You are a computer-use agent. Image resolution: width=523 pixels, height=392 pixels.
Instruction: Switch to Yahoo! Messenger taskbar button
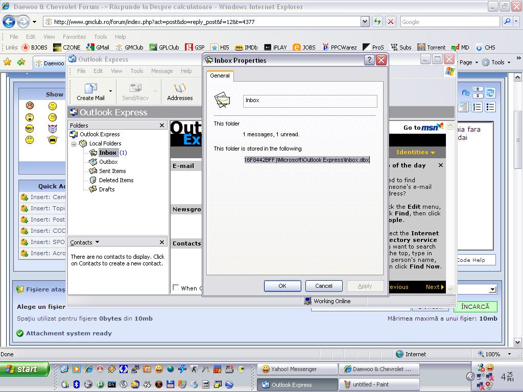pos(298,369)
